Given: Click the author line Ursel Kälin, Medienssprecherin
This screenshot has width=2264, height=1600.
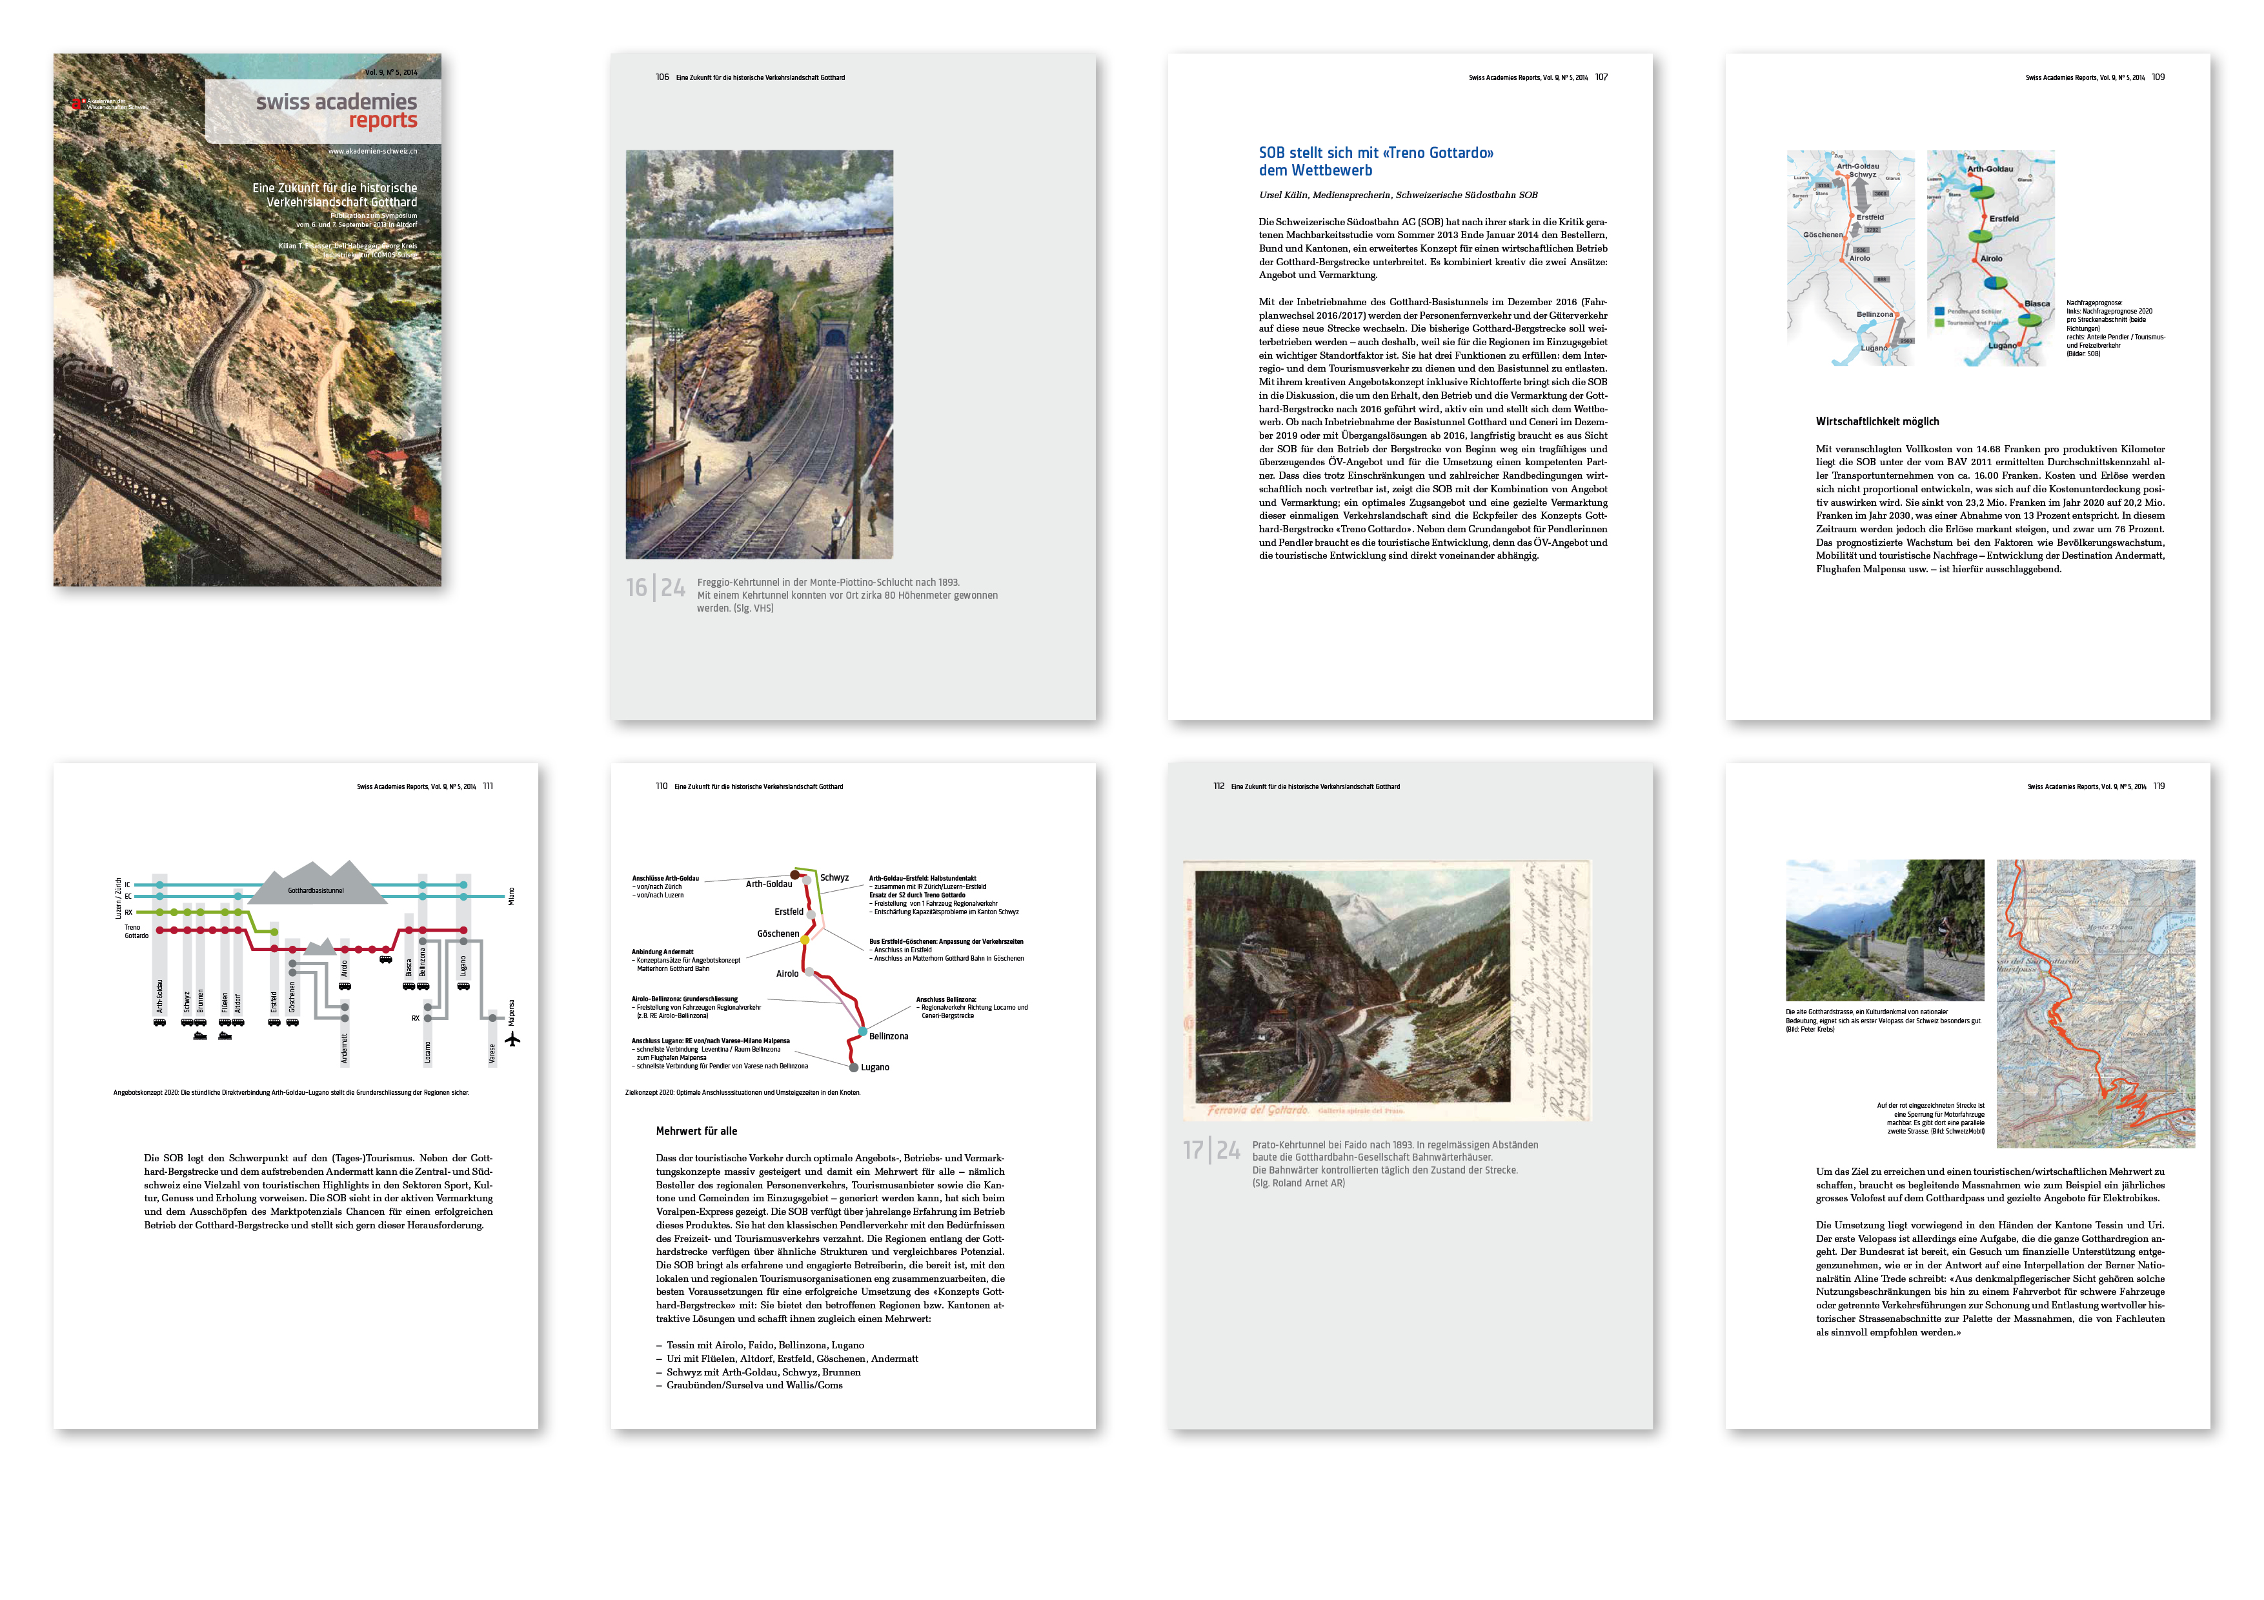Looking at the screenshot, I should 1397,195.
